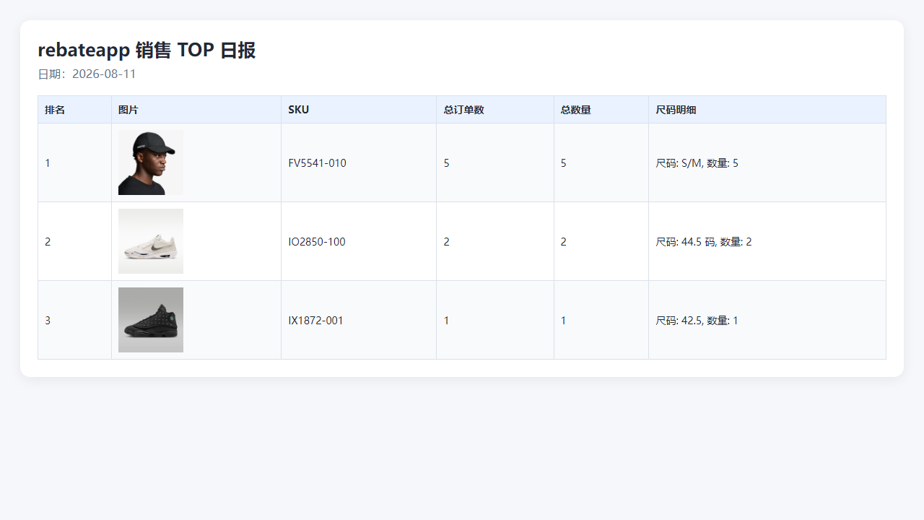The height and width of the screenshot is (520, 924).
Task: Click the IX1872-001 SKU entry
Action: pyautogui.click(x=315, y=321)
